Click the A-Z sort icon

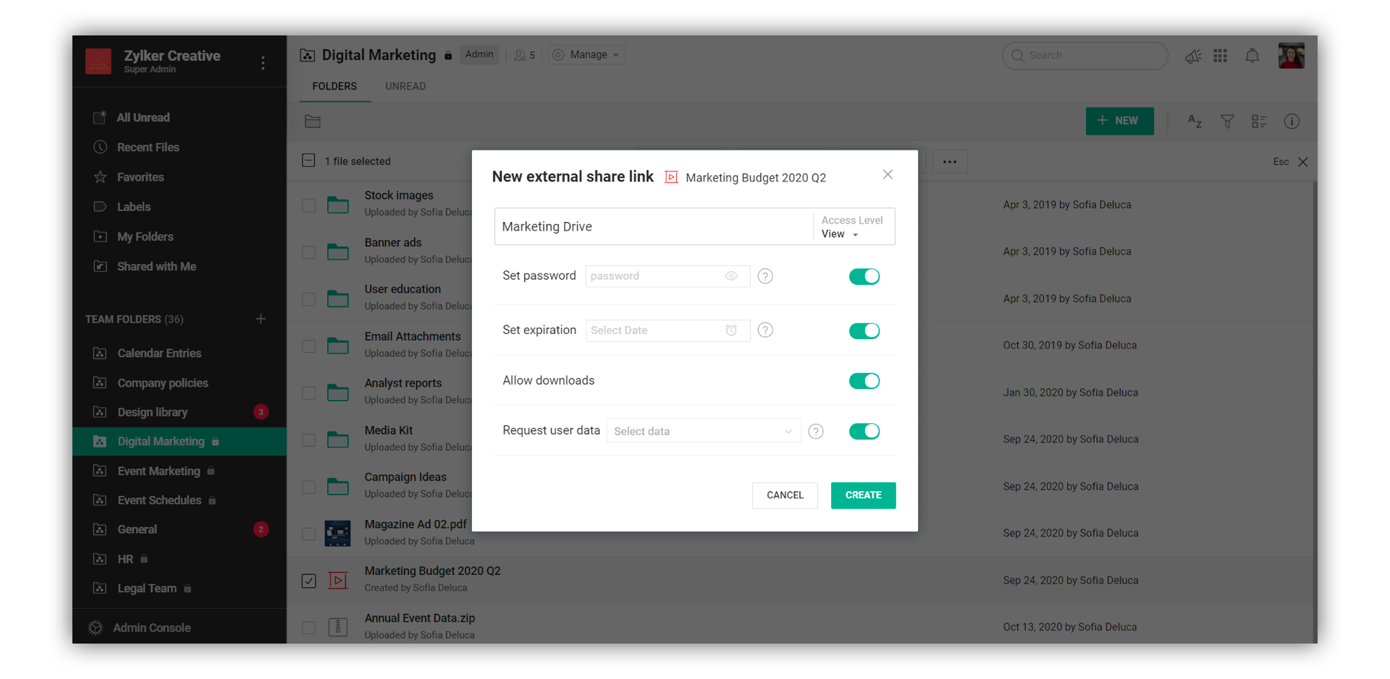(x=1195, y=121)
